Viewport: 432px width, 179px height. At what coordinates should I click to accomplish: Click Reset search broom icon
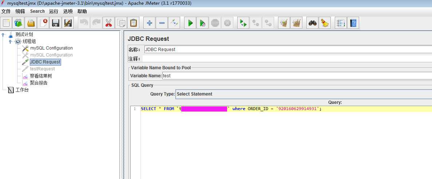[325, 23]
